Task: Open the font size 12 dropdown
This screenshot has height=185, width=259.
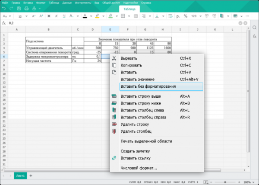Action: click(27, 16)
